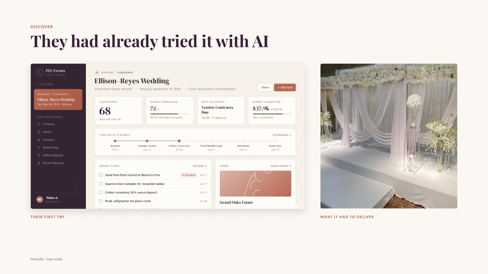Open the Decor Planning workspace item
The image size is (488, 274).
pyautogui.click(x=53, y=163)
